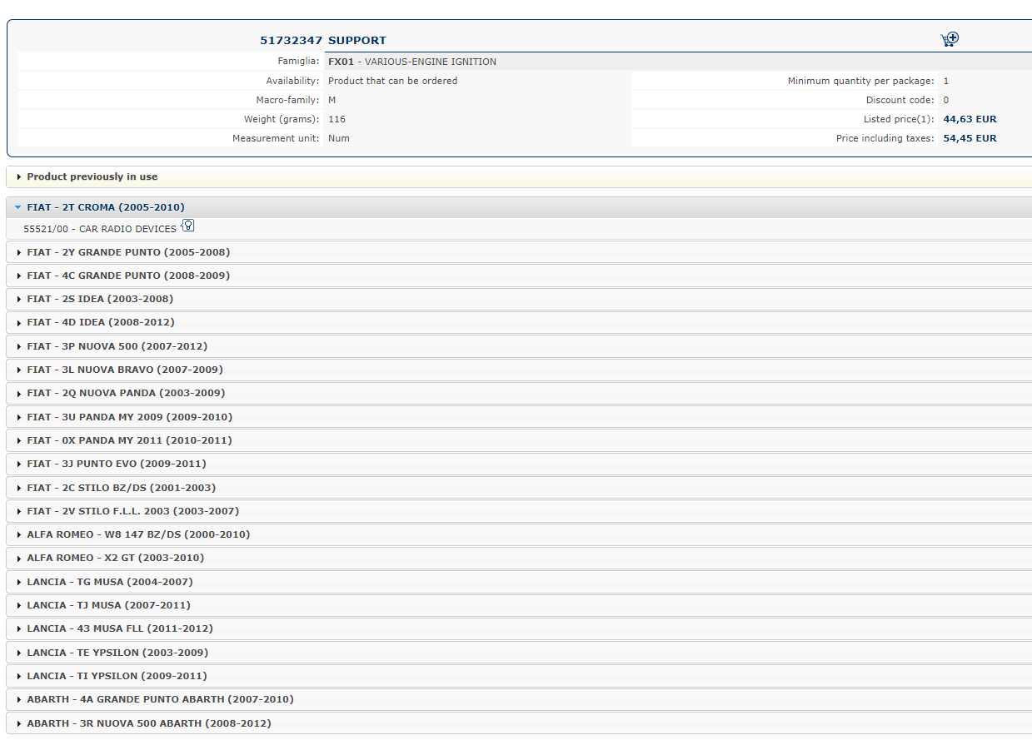The width and height of the screenshot is (1032, 745).
Task: Expand FIAT - 2S IDEA (2003-2008)
Action: pos(519,299)
